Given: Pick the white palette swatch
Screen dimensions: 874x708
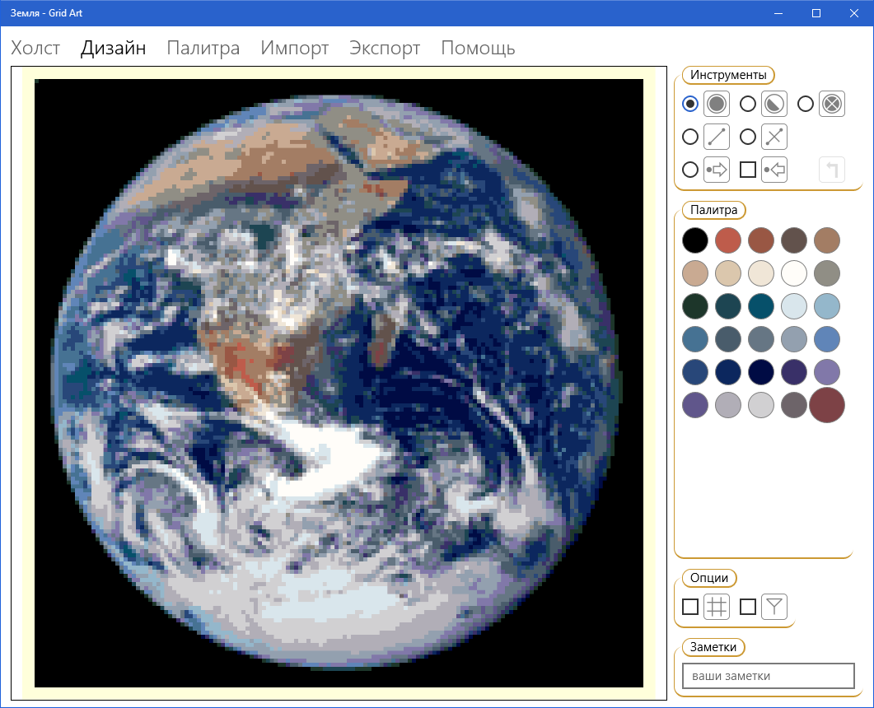Looking at the screenshot, I should coord(794,273).
